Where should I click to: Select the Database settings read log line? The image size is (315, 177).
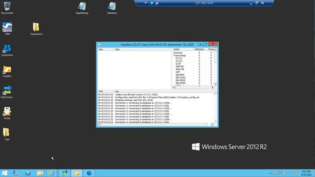tap(156, 100)
